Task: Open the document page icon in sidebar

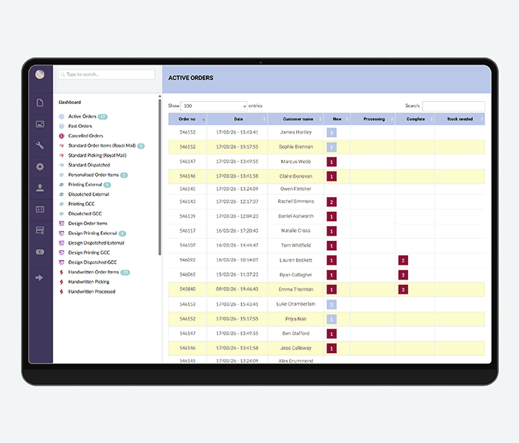Action: pyautogui.click(x=40, y=103)
